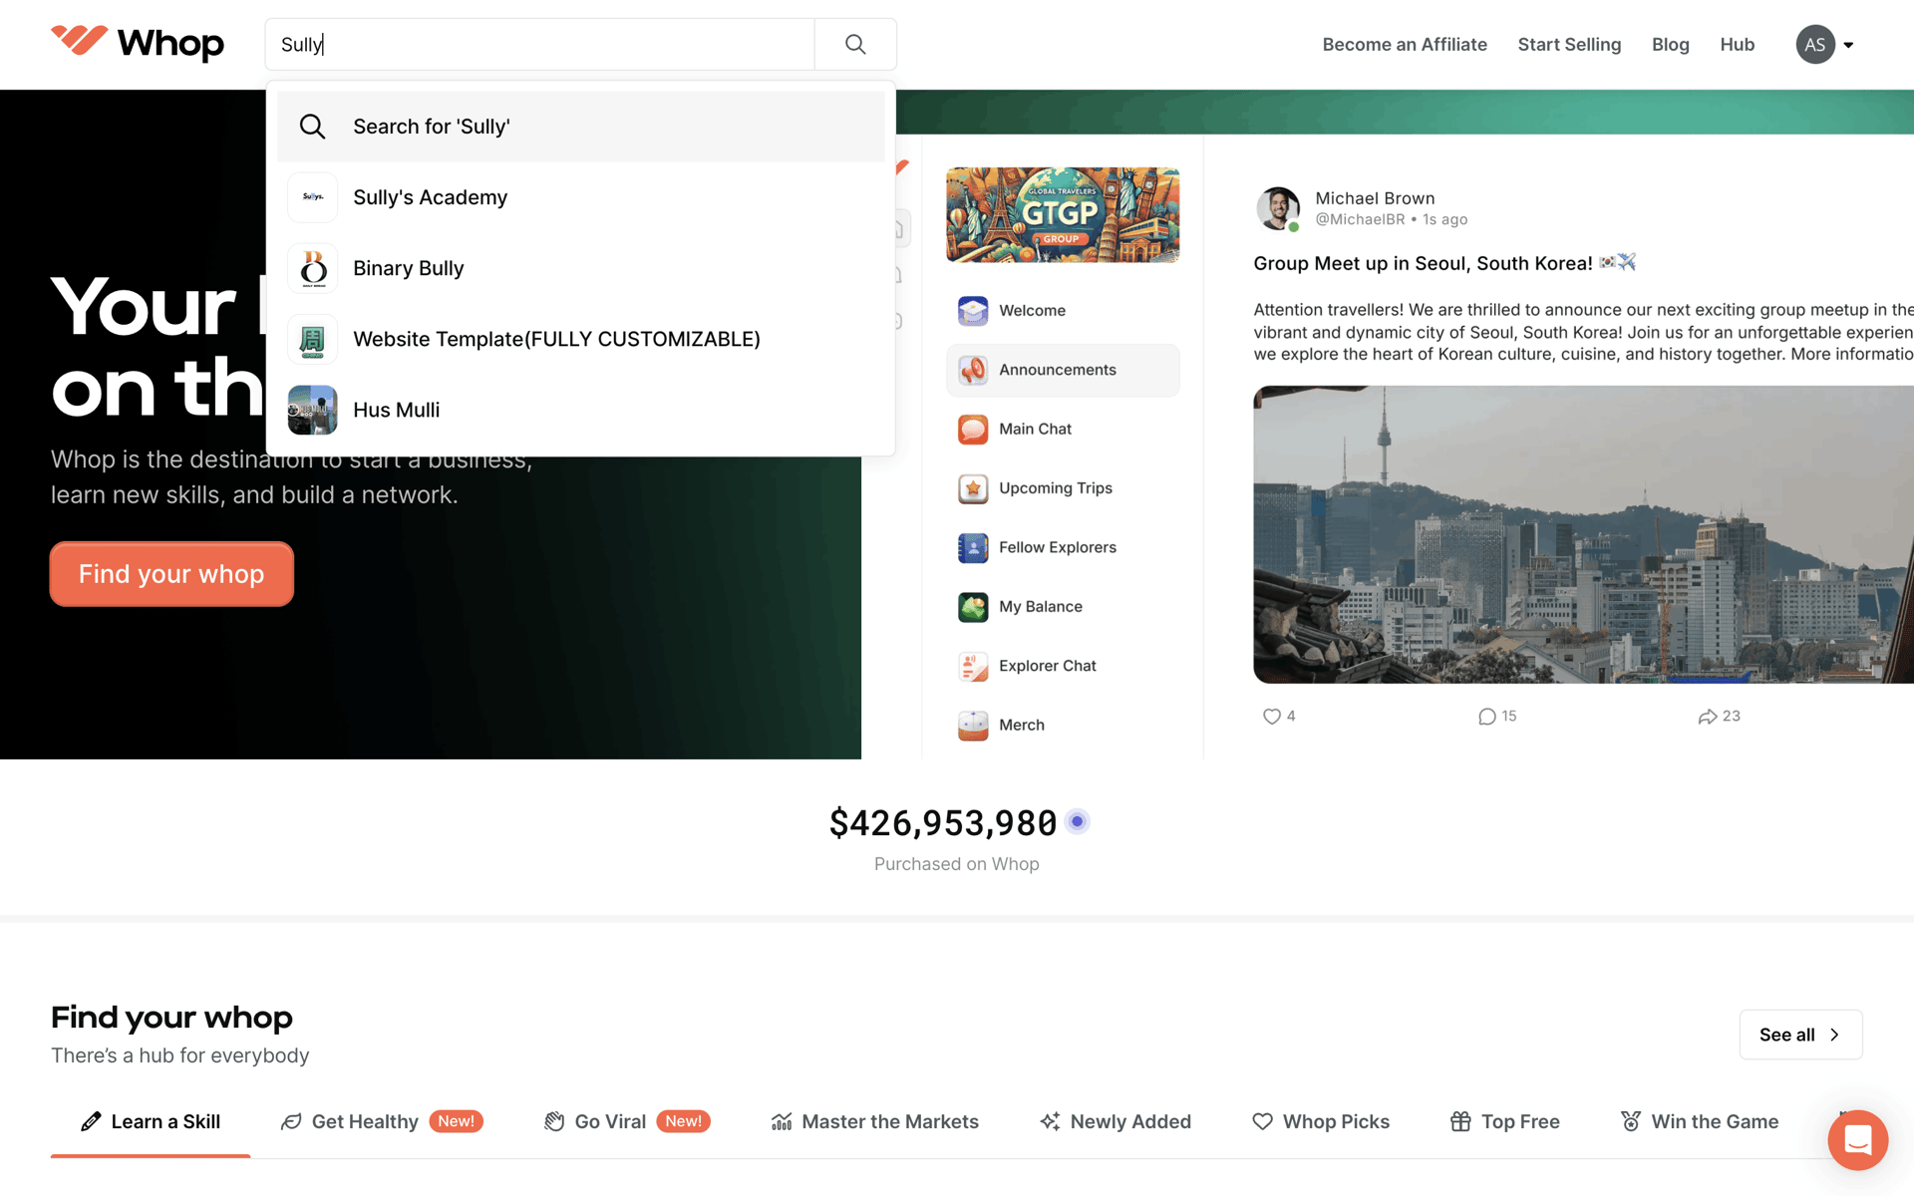Click Hus Mulli thumbnail icon
The height and width of the screenshot is (1196, 1914).
(x=313, y=410)
